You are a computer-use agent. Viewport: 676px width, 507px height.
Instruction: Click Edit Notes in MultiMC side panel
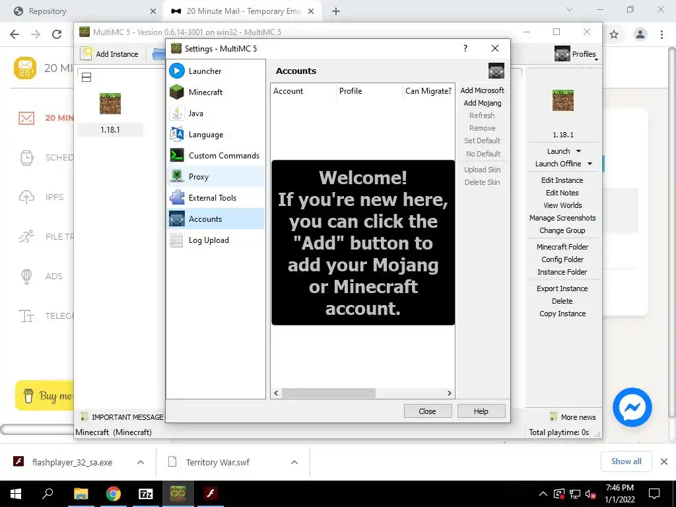(x=562, y=193)
